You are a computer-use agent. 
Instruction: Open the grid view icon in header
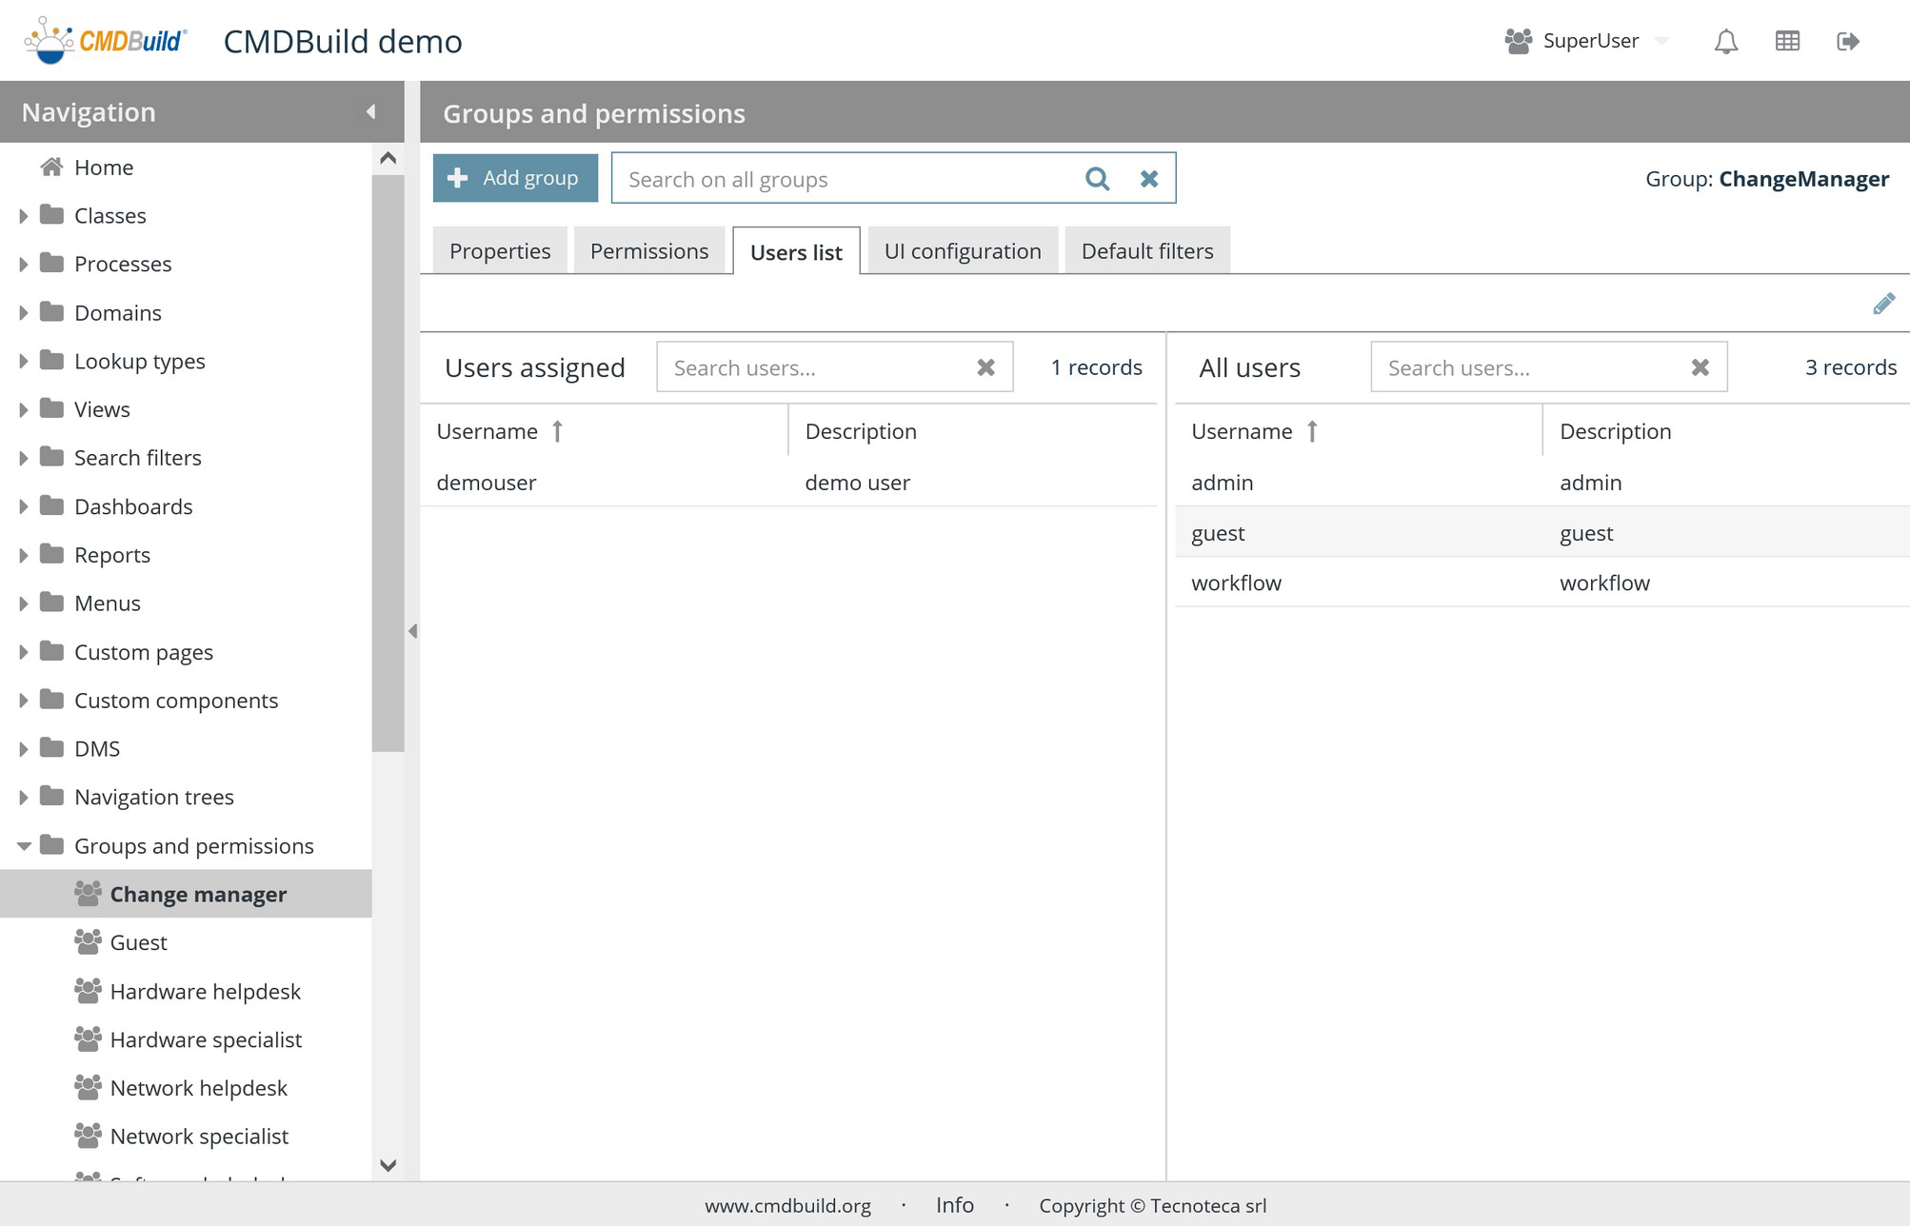click(x=1787, y=41)
